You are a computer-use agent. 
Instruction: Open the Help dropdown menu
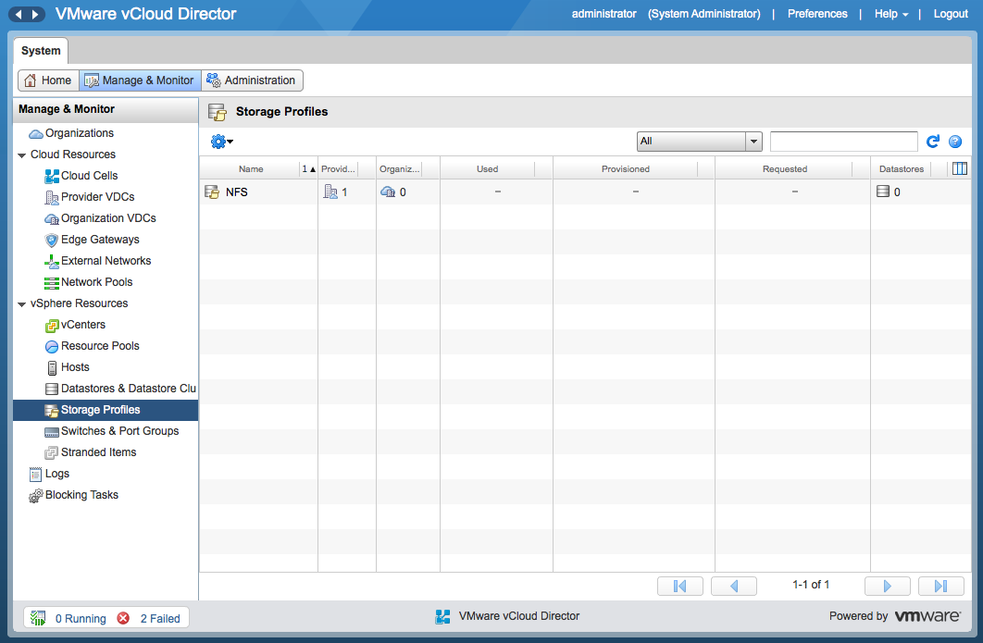pyautogui.click(x=891, y=14)
